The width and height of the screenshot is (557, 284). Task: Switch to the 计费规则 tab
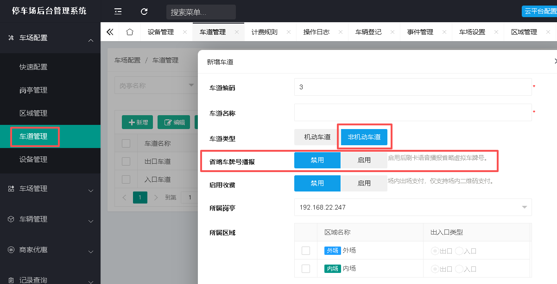(x=265, y=32)
